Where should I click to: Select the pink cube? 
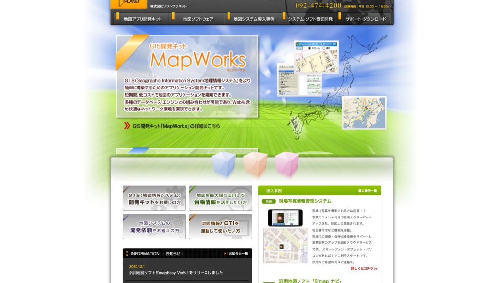pos(287,164)
